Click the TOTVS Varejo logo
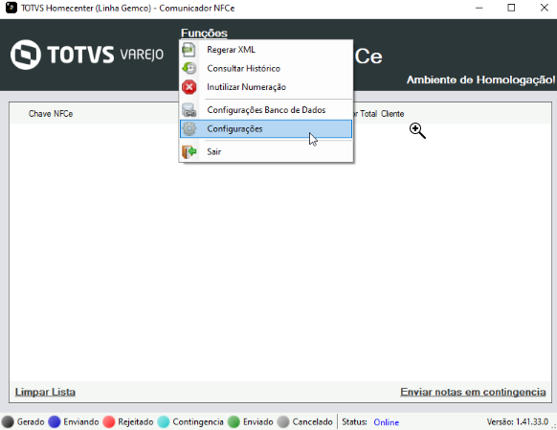The width and height of the screenshot is (557, 430). pos(87,55)
